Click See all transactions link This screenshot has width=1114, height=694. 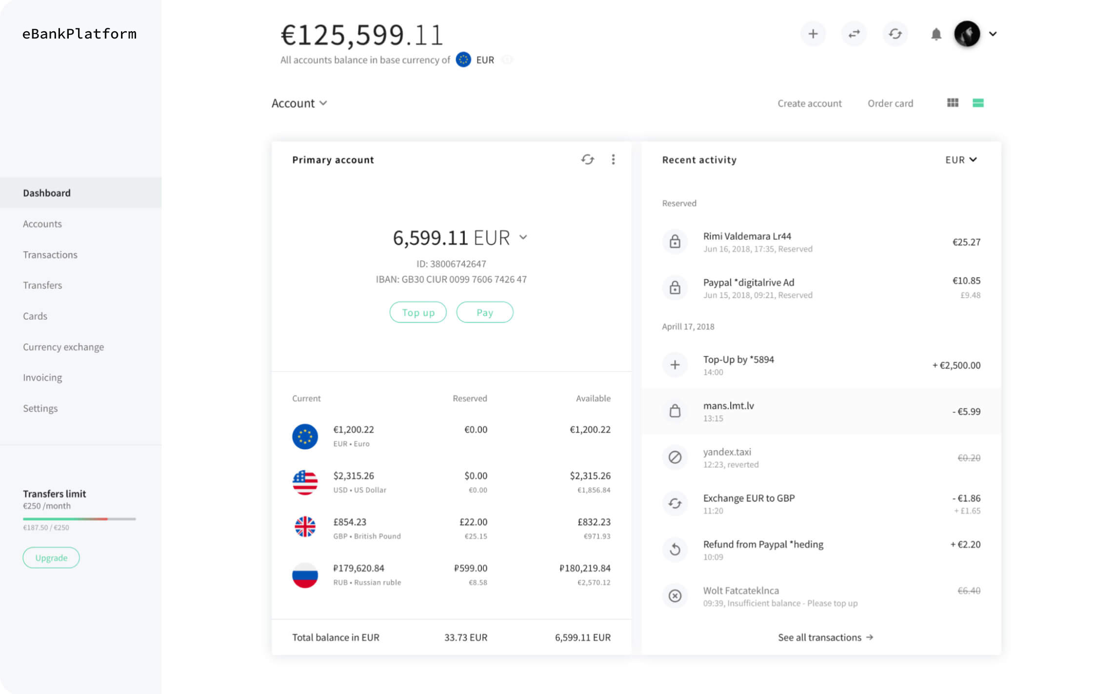[825, 637]
